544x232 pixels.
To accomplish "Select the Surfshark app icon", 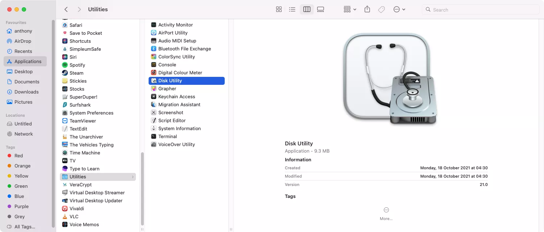I will 65,105.
